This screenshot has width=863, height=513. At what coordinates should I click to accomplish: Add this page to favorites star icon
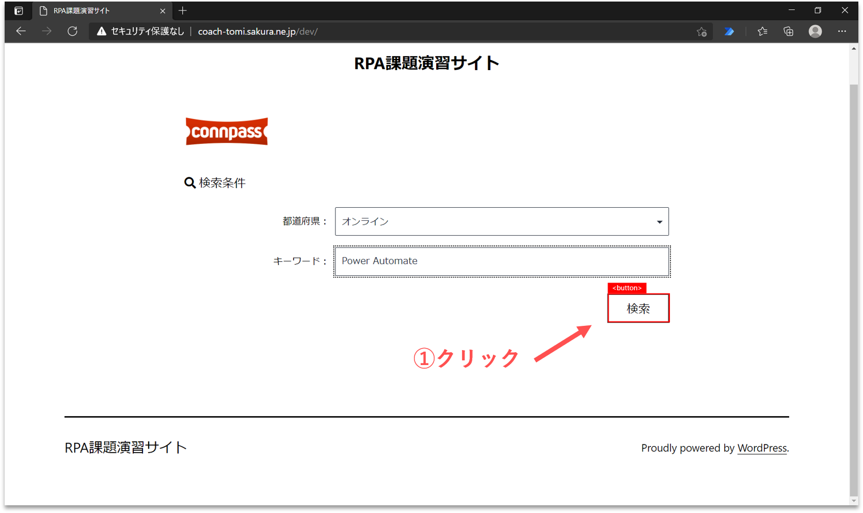701,32
